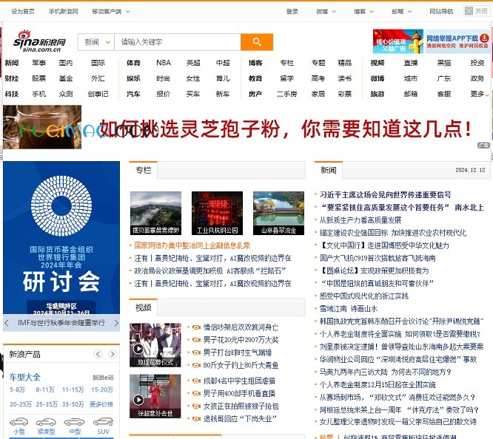The image size is (493, 439).
Task: Show previous slide in IMF carousel
Action: 7,323
